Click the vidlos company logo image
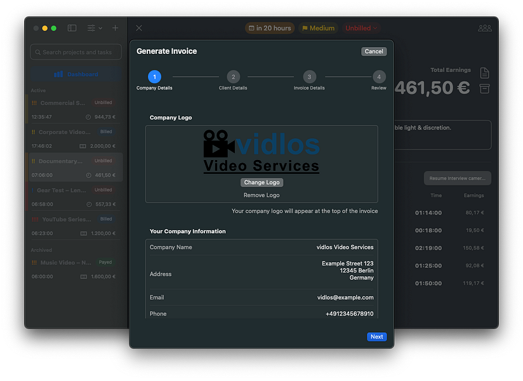 click(261, 152)
